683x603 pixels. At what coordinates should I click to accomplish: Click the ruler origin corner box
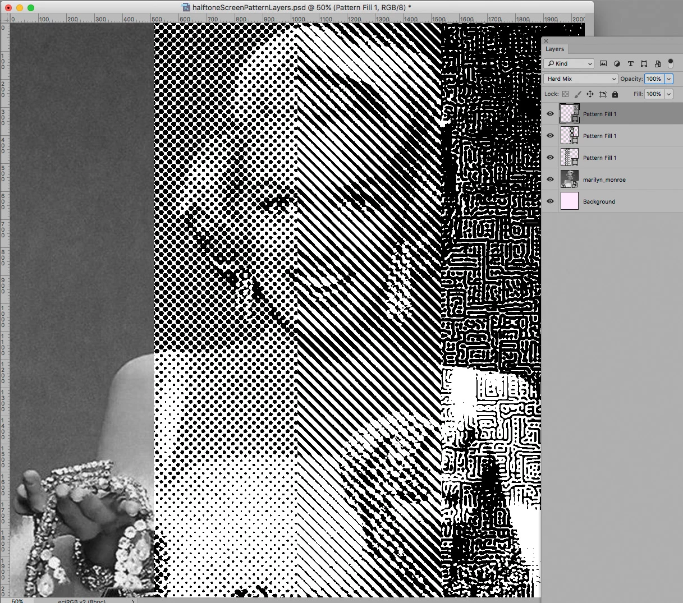point(4,19)
